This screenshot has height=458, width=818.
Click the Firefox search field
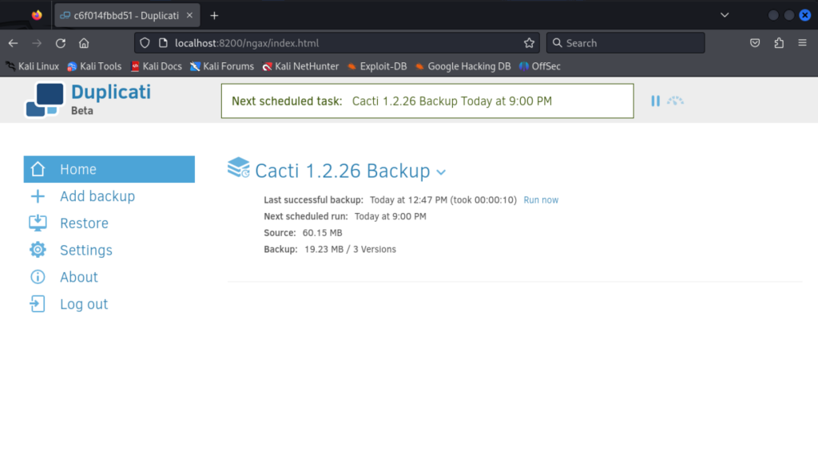625,43
